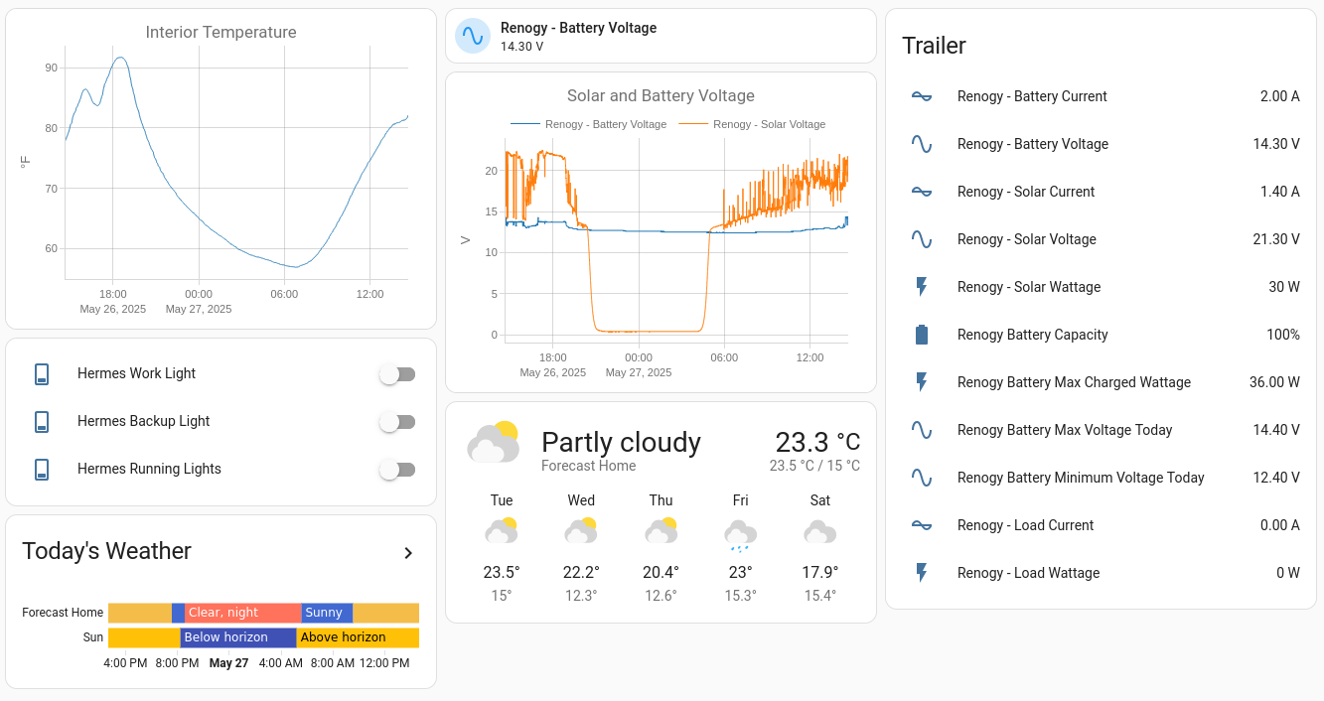
Task: Toggle the Hermes Backup Light switch
Action: (x=397, y=422)
